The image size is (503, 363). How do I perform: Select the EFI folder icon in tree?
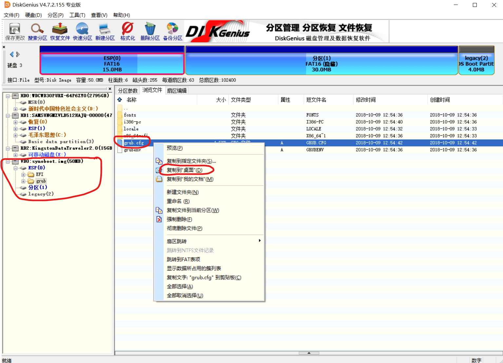31,174
